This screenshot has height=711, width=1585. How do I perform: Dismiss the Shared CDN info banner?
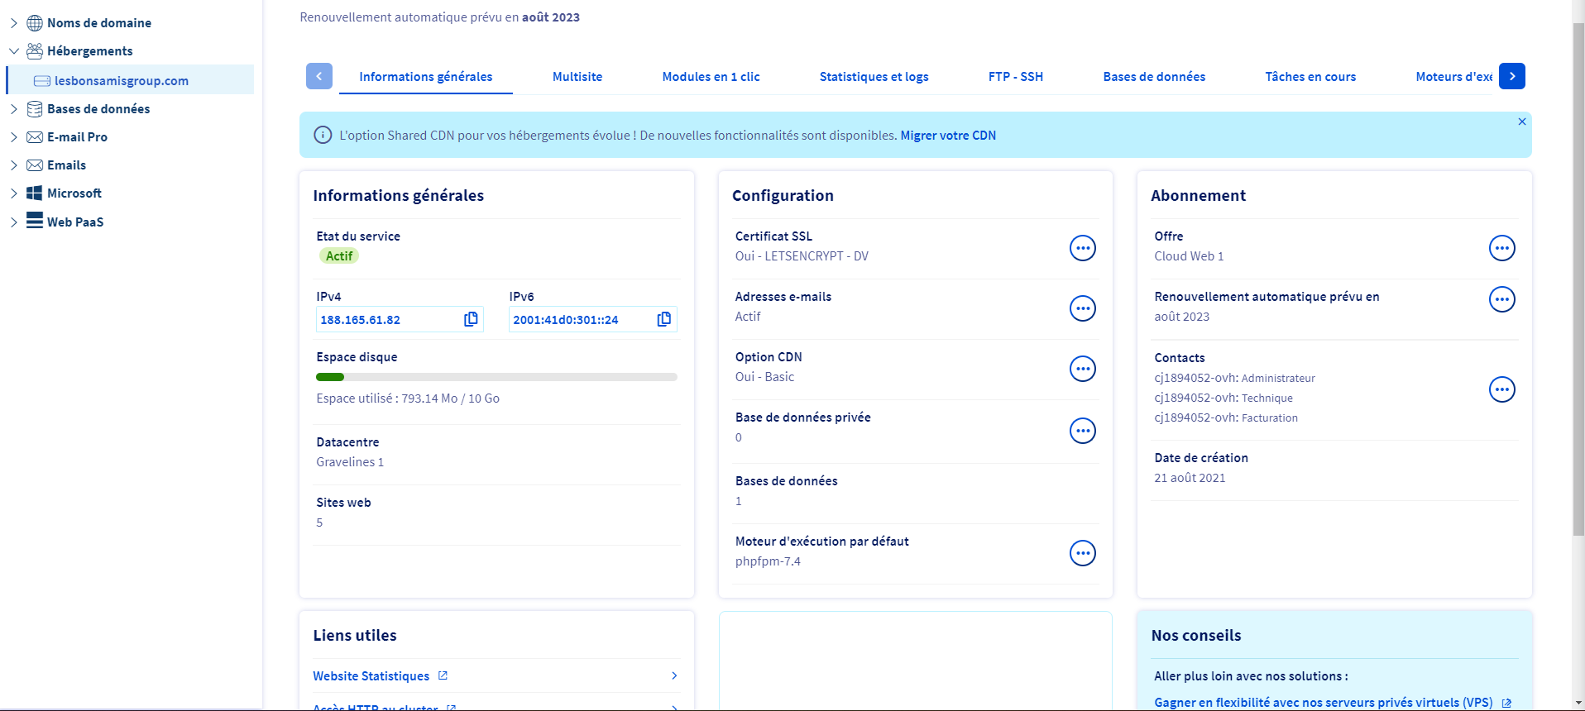[x=1521, y=122]
